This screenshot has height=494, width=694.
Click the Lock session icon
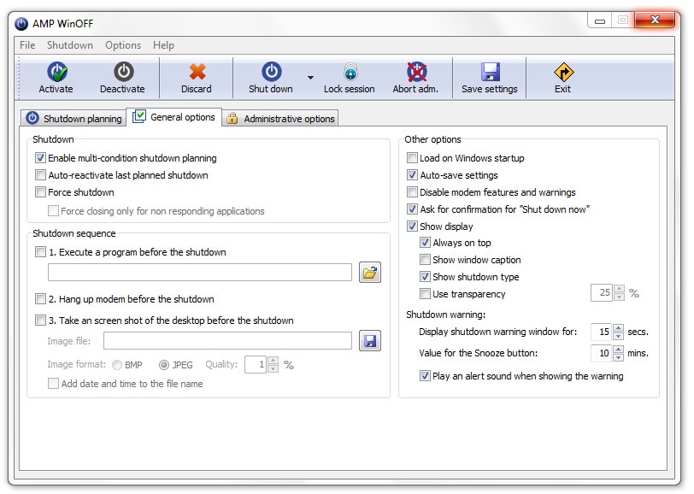click(350, 72)
